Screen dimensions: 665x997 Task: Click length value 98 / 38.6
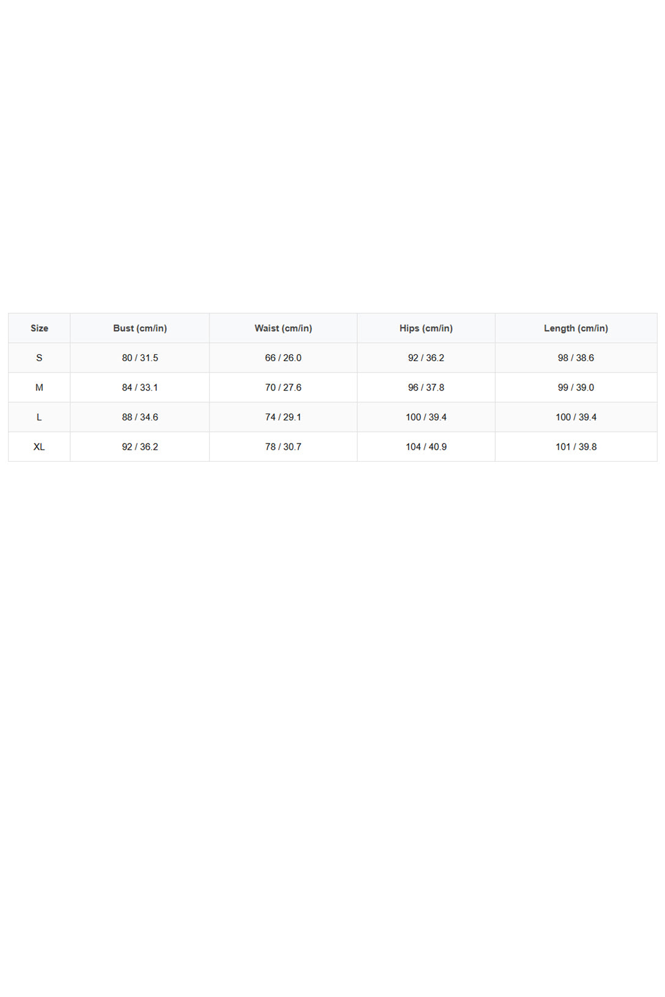[x=576, y=358]
